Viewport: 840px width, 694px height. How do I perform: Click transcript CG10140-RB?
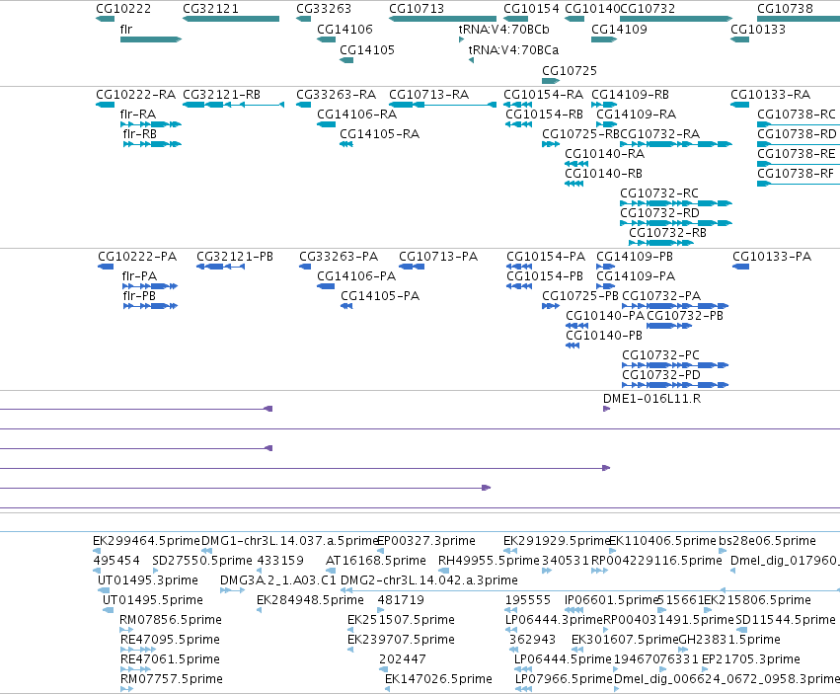click(603, 174)
